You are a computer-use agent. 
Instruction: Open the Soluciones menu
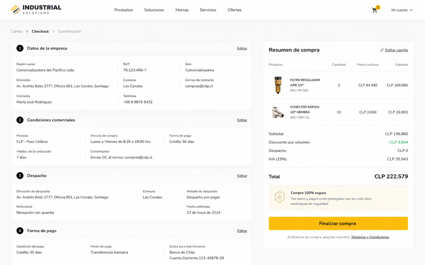point(154,10)
